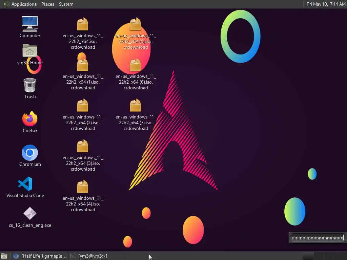Screen dimensions: 347x260
Task: Click the Trash label text
Action: point(30,96)
